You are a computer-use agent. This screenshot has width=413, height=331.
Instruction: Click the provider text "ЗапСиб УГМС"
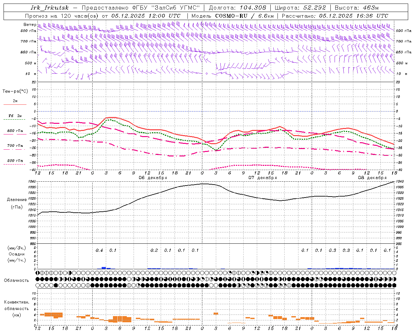[x=176, y=8]
